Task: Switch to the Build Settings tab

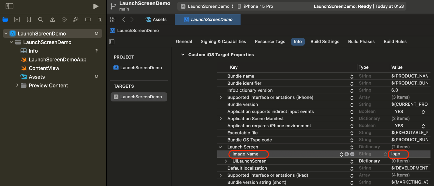Action: (325, 42)
